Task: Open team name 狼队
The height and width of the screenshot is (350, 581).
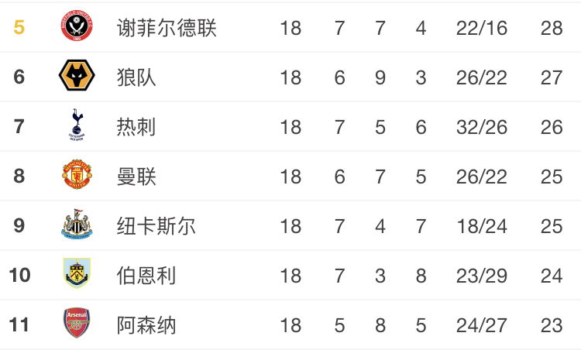Action: pyautogui.click(x=136, y=77)
